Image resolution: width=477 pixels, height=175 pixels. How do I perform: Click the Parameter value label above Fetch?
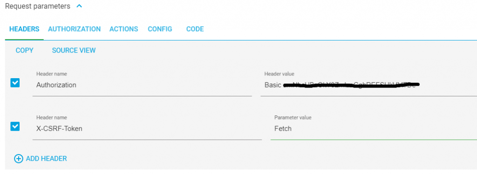pos(293,118)
